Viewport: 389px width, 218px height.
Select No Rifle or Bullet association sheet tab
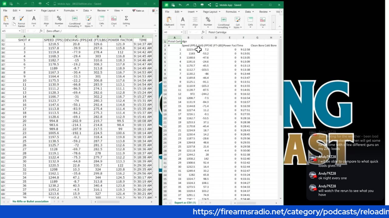[30, 201]
